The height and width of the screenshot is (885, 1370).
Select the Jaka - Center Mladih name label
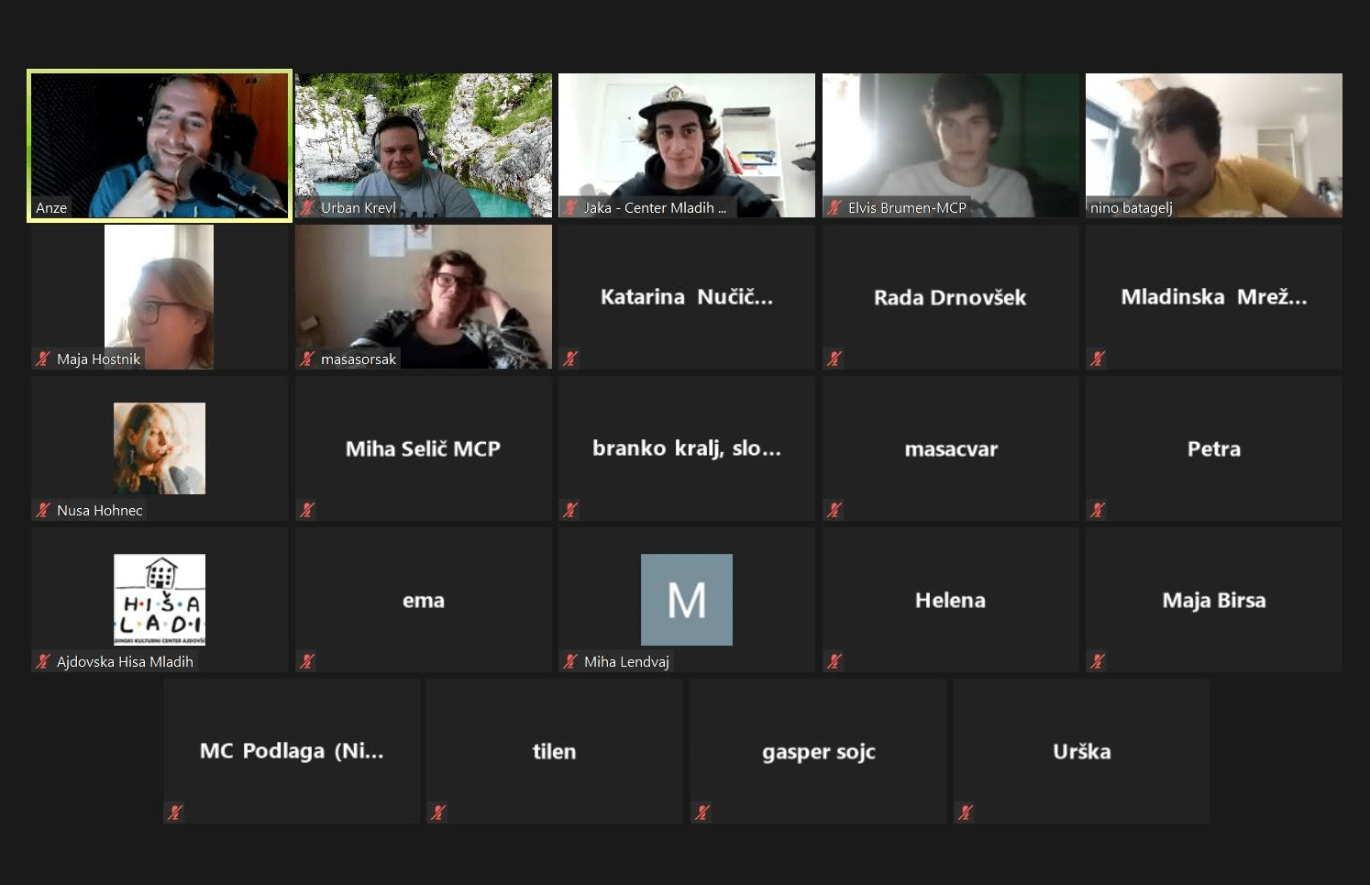(x=655, y=208)
